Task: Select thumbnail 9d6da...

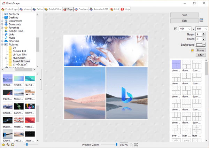Action: click(30, 120)
